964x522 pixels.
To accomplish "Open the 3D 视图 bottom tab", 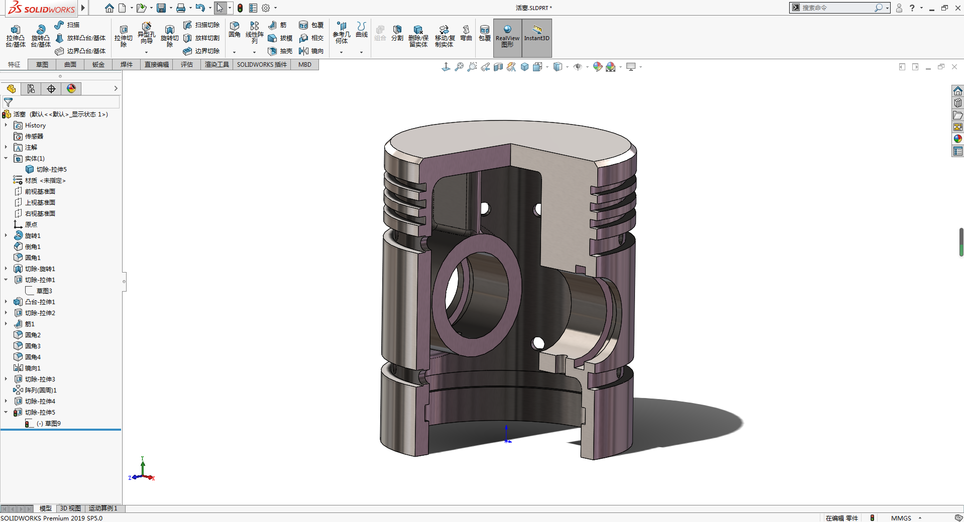I will pyautogui.click(x=70, y=508).
